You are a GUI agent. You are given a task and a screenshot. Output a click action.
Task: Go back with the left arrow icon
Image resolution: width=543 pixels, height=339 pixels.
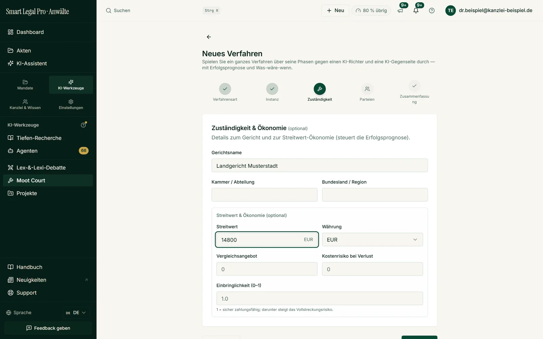tap(209, 37)
